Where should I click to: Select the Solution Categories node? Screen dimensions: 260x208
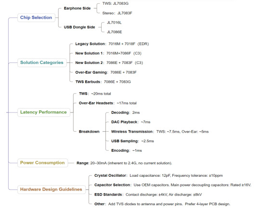coord(42,62)
